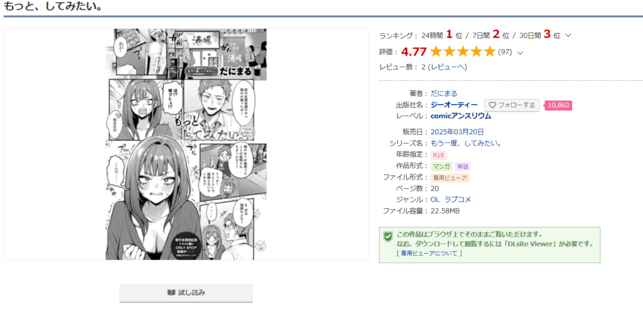The image size is (643, 317).
Task: Click the フォローする button
Action: pyautogui.click(x=512, y=105)
